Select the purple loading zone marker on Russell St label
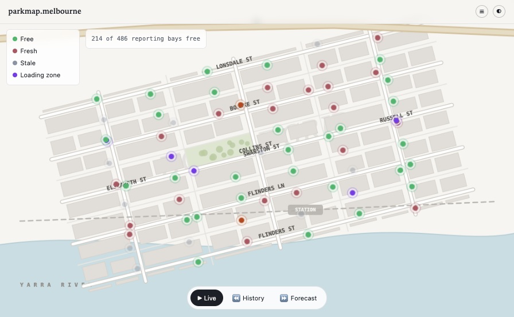The width and height of the screenshot is (514, 317). (396, 121)
